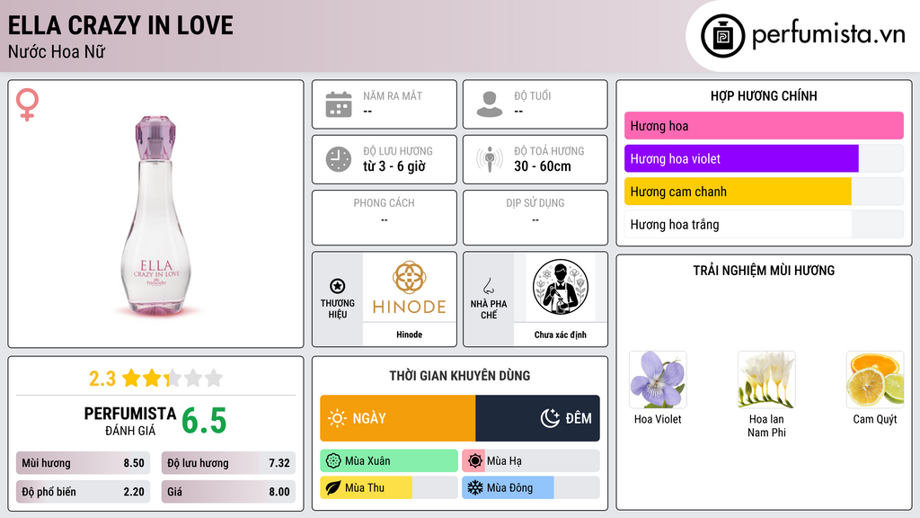Select the dark Đêm nighttime segment

click(537, 418)
